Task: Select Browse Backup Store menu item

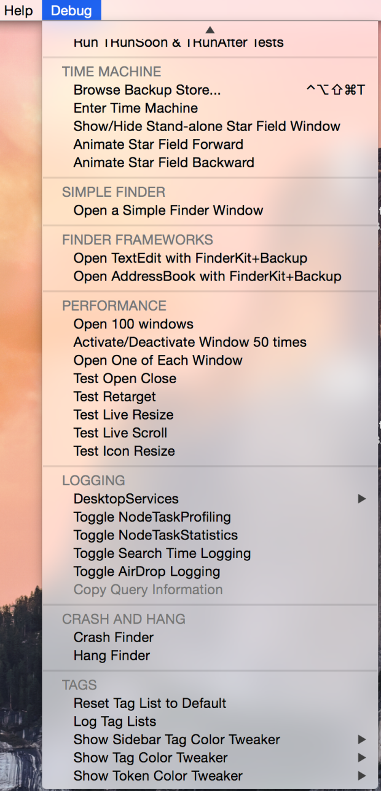Action: point(147,90)
